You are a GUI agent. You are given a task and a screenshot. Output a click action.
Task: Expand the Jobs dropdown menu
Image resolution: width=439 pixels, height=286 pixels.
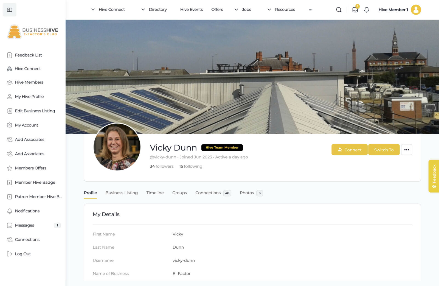[243, 10]
